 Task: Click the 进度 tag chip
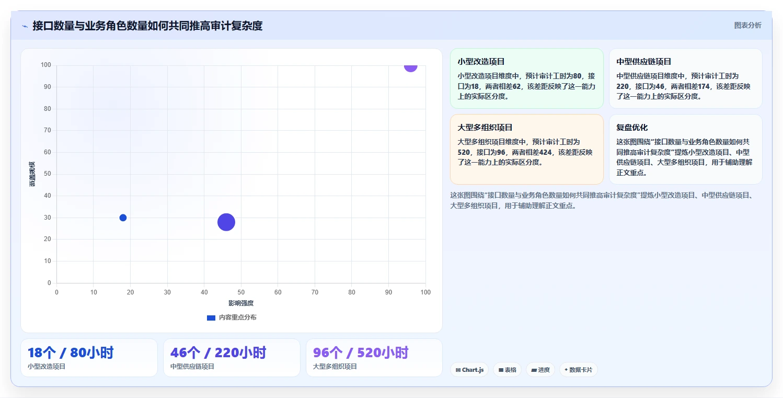click(x=540, y=370)
